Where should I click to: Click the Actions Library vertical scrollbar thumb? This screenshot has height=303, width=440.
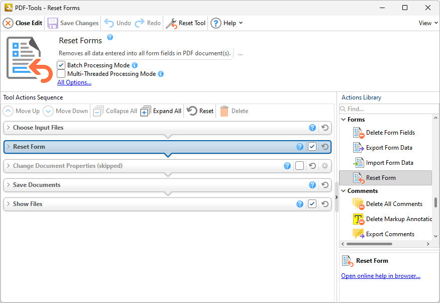coord(435,203)
